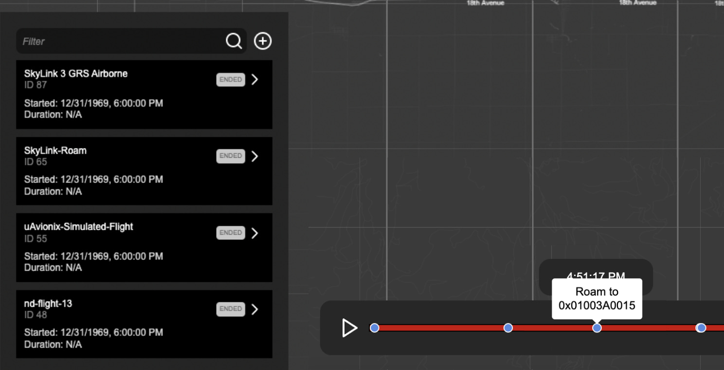
Task: Start playback with the play button
Action: coord(349,328)
